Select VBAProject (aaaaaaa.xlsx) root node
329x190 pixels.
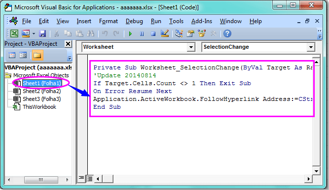point(38,67)
